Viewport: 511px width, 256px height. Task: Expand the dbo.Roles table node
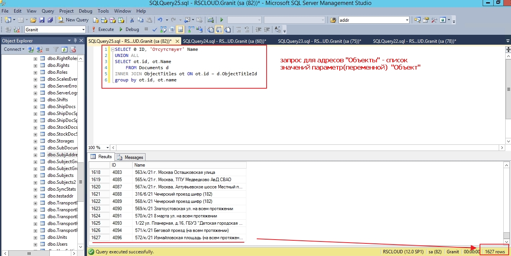(35, 72)
